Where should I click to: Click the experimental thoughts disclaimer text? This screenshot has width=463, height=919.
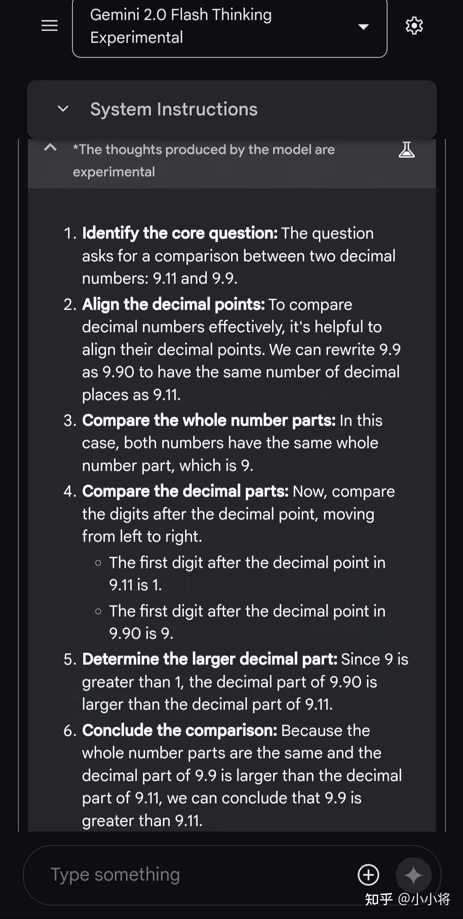tap(204, 160)
